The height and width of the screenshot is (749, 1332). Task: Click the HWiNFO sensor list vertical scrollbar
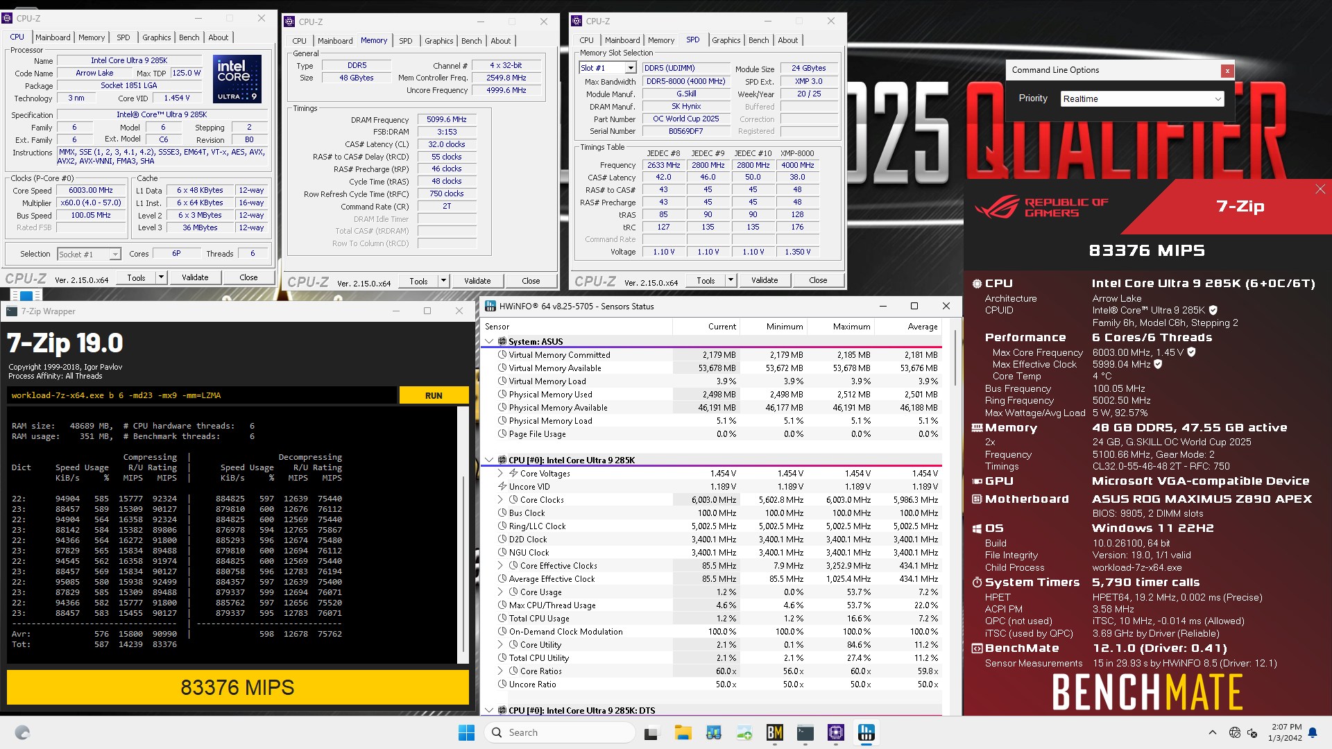(956, 357)
